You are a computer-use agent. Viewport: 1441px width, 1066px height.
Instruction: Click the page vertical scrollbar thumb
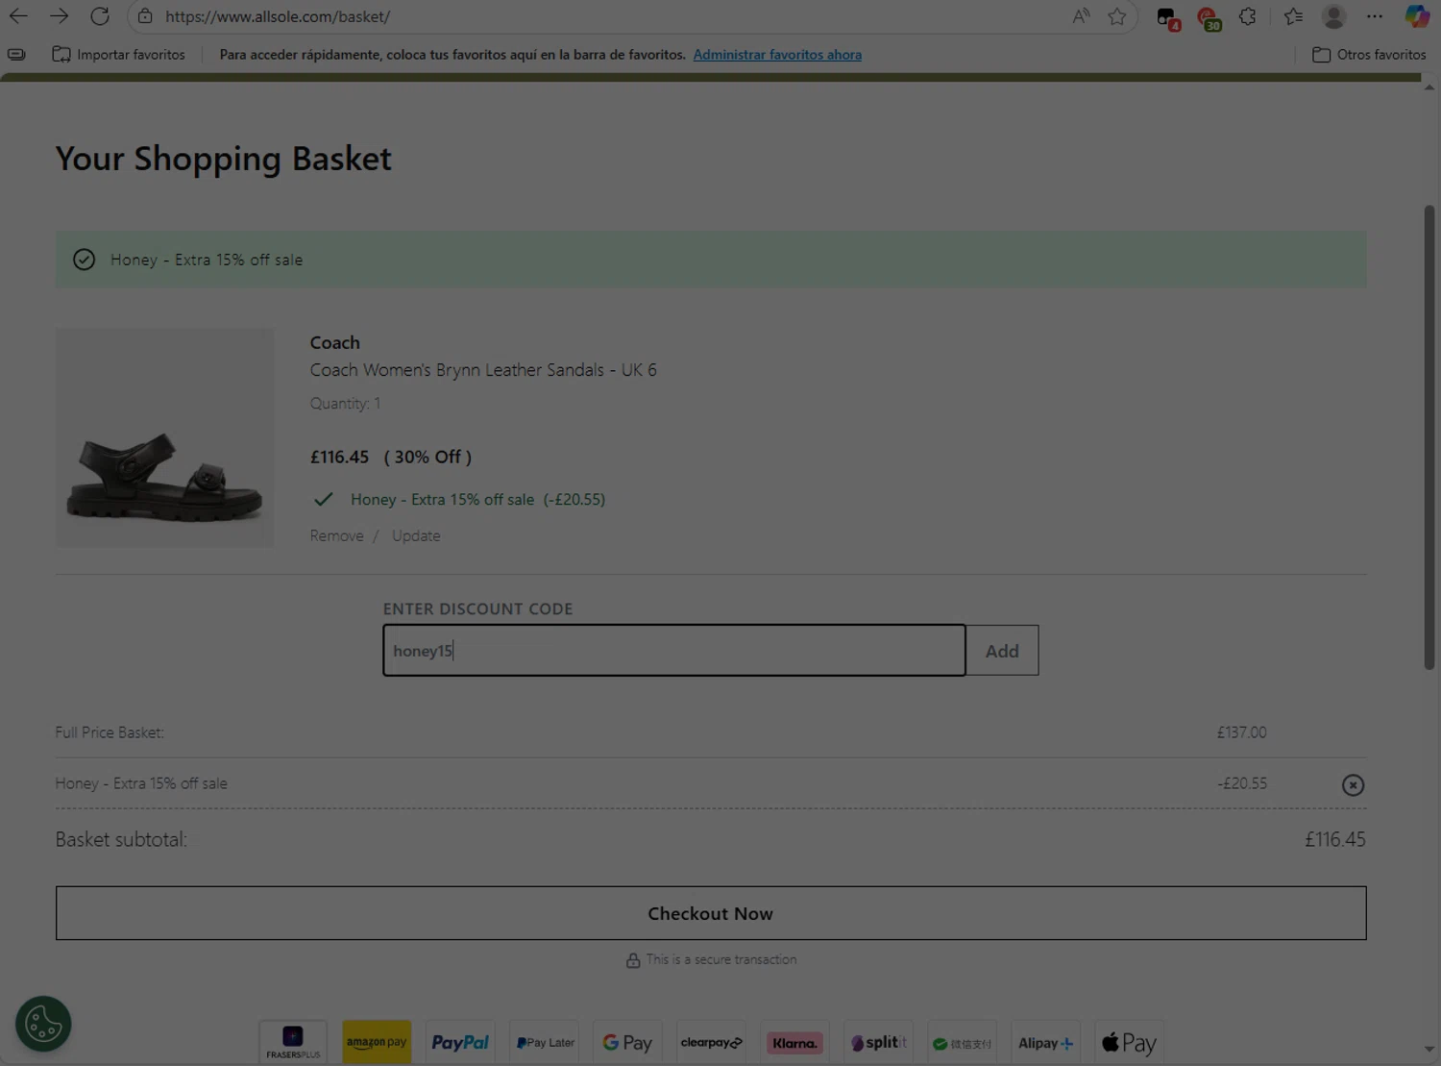[x=1429, y=437]
